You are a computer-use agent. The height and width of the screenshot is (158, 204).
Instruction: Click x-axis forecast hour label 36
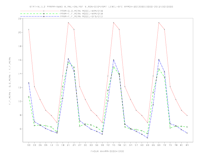97,145
